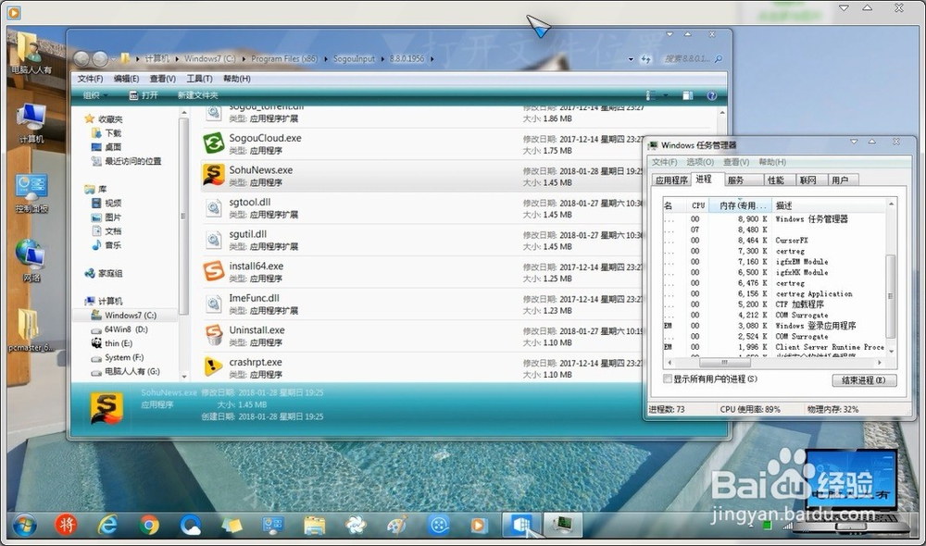This screenshot has height=546, width=926.
Task: Click the Explorer forward navigation button
Action: coord(100,58)
